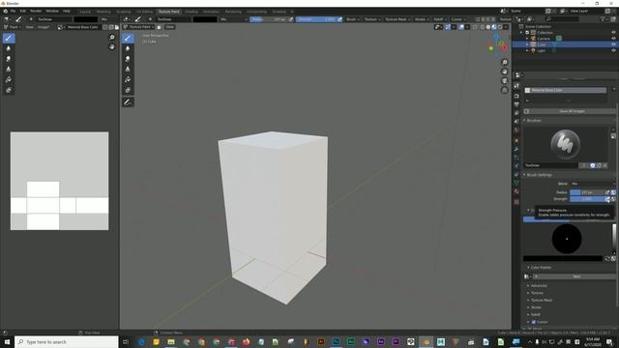Click the brush color wheel picker

[567, 239]
